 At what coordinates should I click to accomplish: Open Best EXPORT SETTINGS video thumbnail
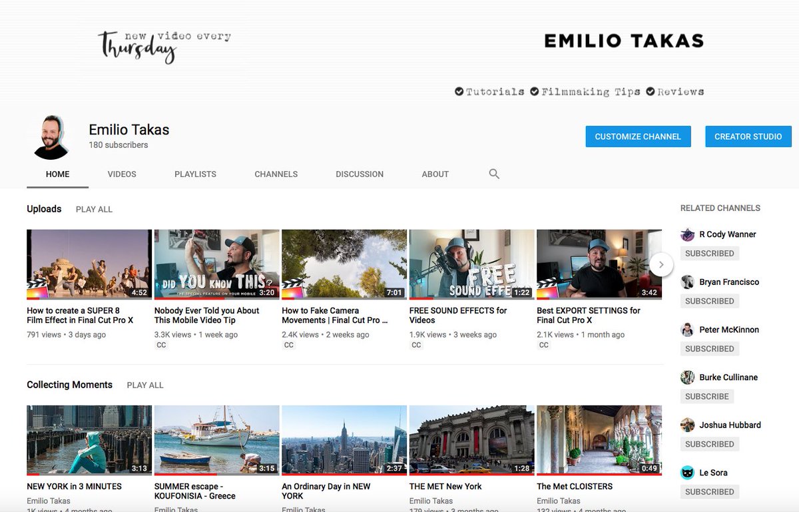click(599, 264)
